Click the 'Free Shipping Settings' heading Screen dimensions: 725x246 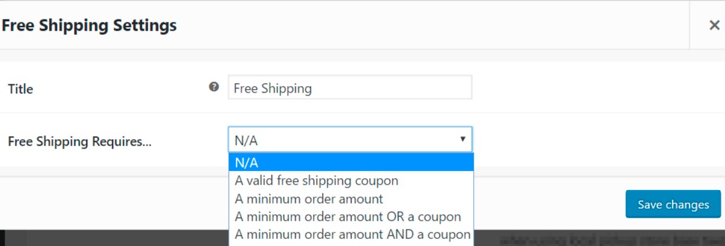pyautogui.click(x=89, y=25)
